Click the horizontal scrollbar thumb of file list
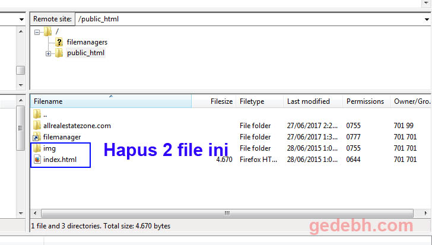Screen dimensions: 432x245 (x=227, y=213)
